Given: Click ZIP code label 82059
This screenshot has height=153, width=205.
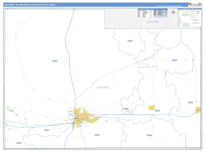Looking at the screenshot, I should pyautogui.click(x=19, y=143).
